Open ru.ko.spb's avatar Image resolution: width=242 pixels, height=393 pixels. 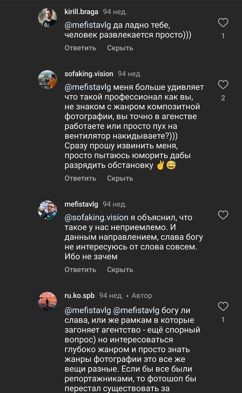click(x=47, y=301)
